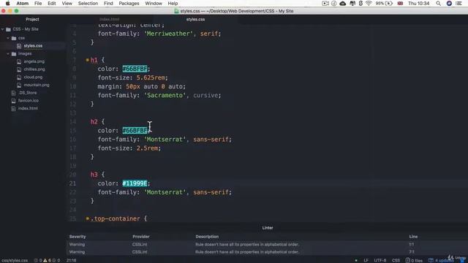The width and height of the screenshot is (468, 263).
Task: Open the Help menu
Action: 173,3
